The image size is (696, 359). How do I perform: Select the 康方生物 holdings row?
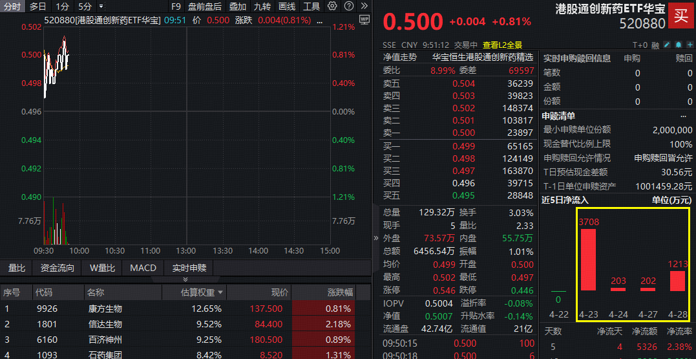pos(105,309)
